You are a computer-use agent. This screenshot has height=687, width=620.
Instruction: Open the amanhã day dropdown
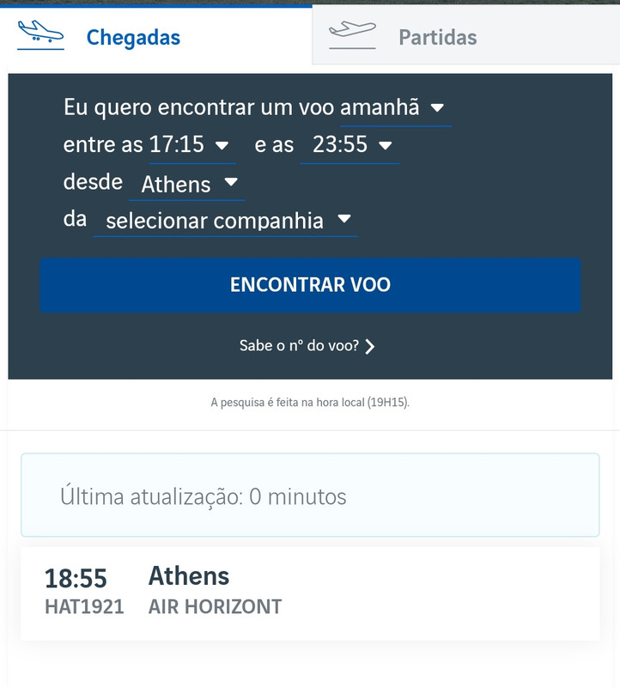(x=395, y=108)
